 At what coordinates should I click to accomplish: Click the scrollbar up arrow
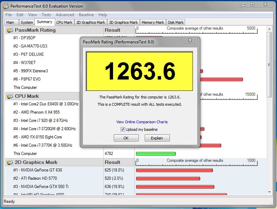(269, 29)
